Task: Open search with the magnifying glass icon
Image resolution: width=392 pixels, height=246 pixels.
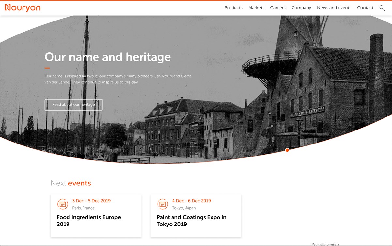Action: point(382,8)
